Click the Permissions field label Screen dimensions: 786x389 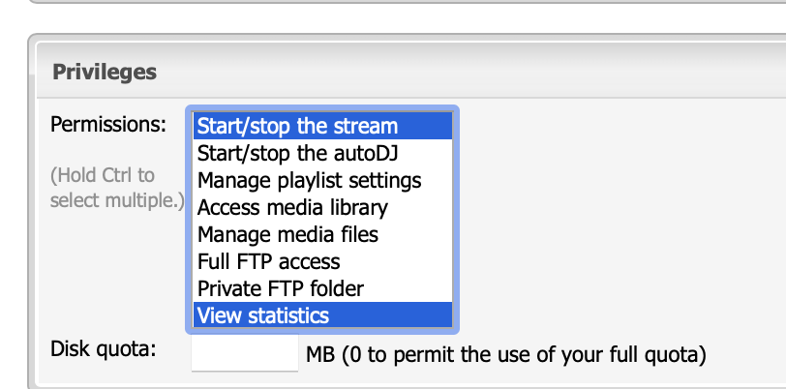pyautogui.click(x=108, y=125)
